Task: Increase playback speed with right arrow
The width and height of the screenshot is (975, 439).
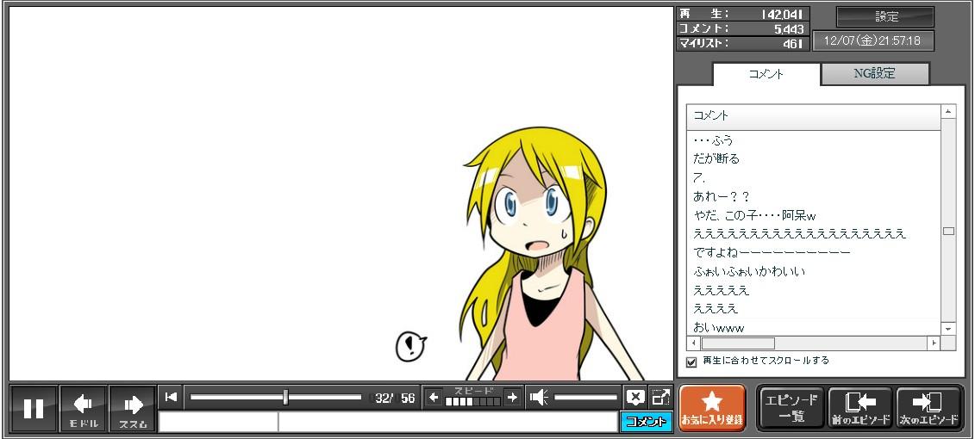Action: [512, 397]
